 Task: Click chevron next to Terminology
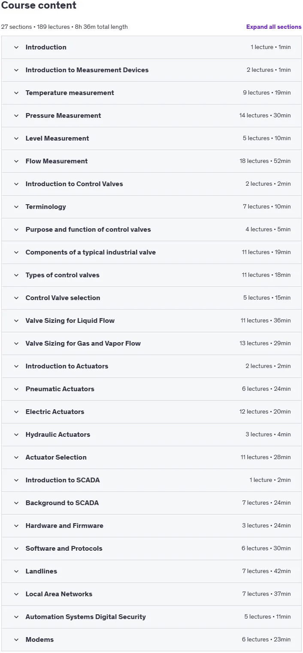[x=16, y=207]
